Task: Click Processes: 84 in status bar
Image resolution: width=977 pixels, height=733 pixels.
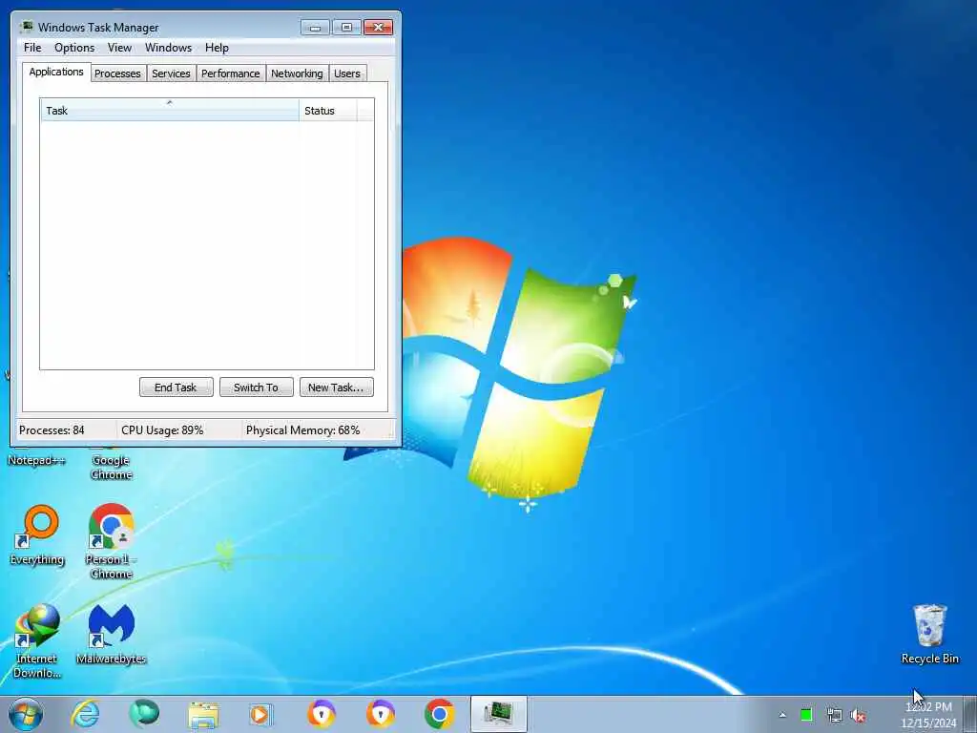Action: click(52, 430)
